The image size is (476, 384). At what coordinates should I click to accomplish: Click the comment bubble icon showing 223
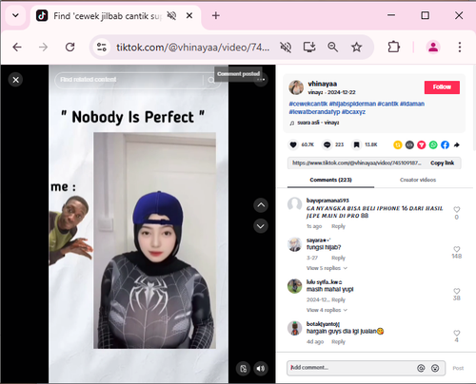327,144
